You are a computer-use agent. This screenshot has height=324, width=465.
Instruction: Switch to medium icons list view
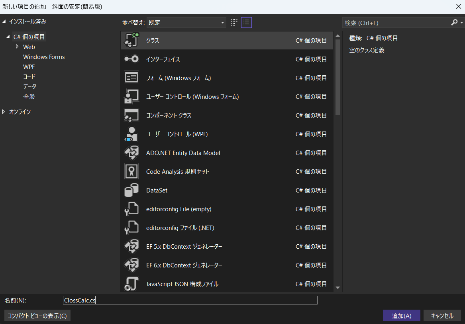[246, 22]
